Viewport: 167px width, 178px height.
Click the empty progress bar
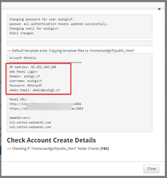coord(79,43)
